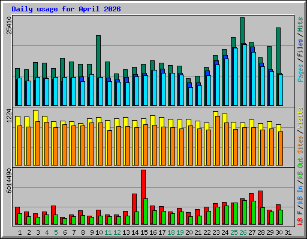Click the "kB In" legend label
307x239 pixels.
click(x=300, y=194)
